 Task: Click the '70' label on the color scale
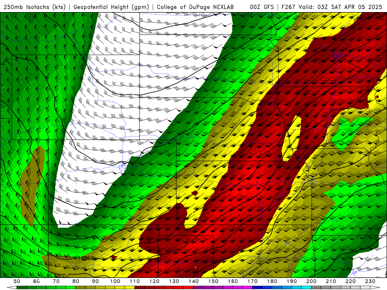click(x=56, y=281)
